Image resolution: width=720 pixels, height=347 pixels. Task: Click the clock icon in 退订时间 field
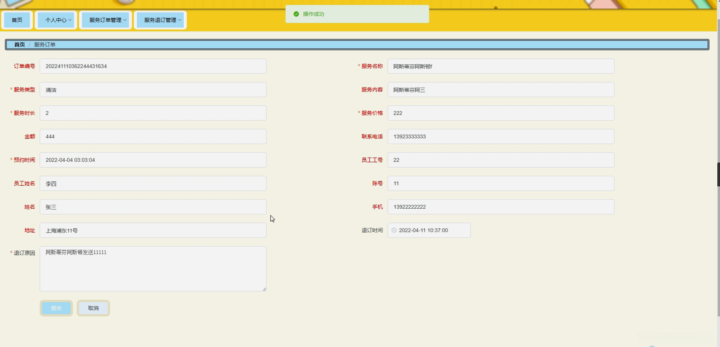pyautogui.click(x=394, y=230)
